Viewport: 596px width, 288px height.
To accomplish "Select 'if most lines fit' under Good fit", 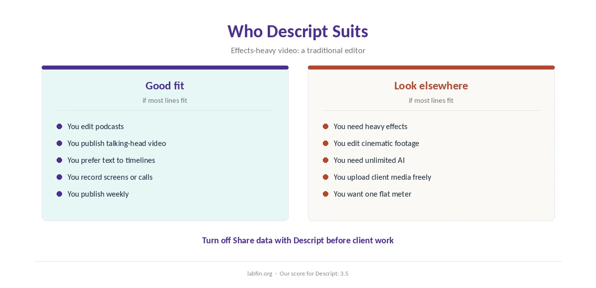I will [165, 100].
